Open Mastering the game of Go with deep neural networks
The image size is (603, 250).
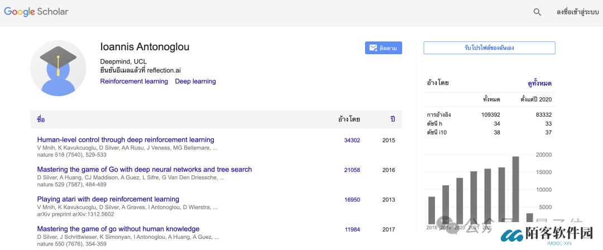[145, 170]
